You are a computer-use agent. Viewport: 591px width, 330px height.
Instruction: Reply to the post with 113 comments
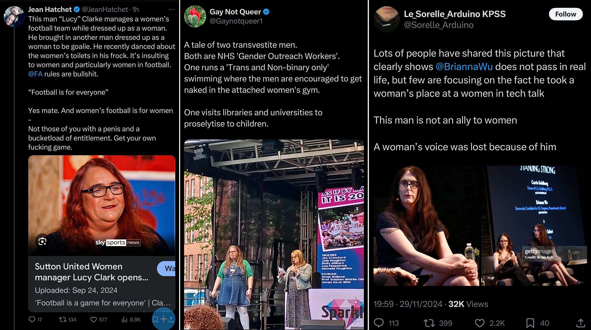(x=379, y=323)
